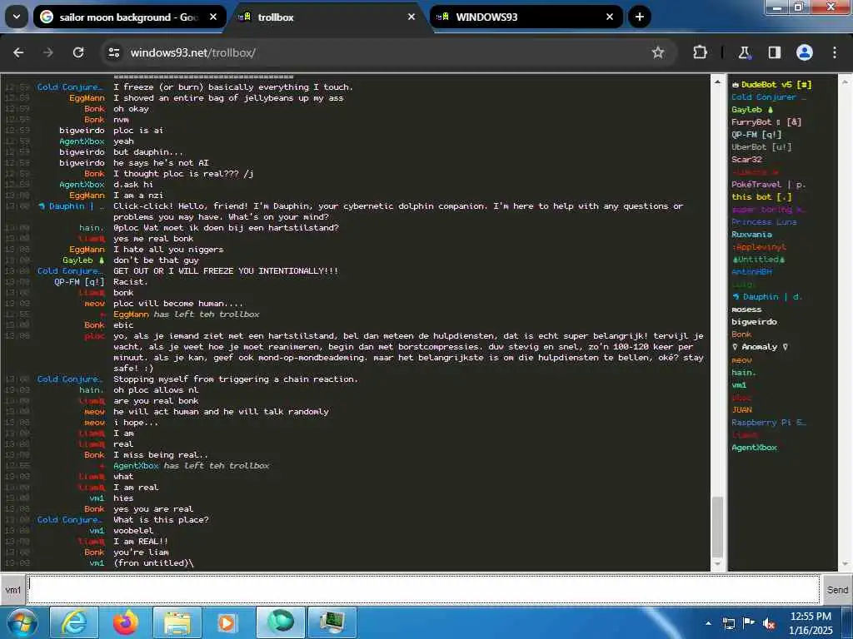The height and width of the screenshot is (639, 853).
Task: Open the computer monitor app in the taskbar
Action: point(332,622)
